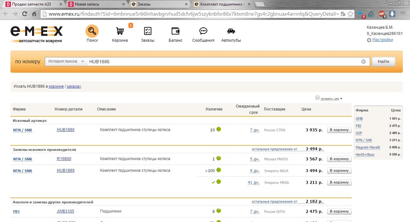Click green availability dot in JWB3105 row
The height and width of the screenshot is (222, 410).
(x=219, y=210)
